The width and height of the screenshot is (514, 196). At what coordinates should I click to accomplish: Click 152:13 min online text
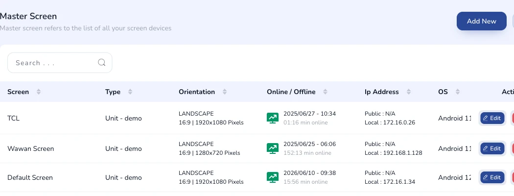pos(307,153)
